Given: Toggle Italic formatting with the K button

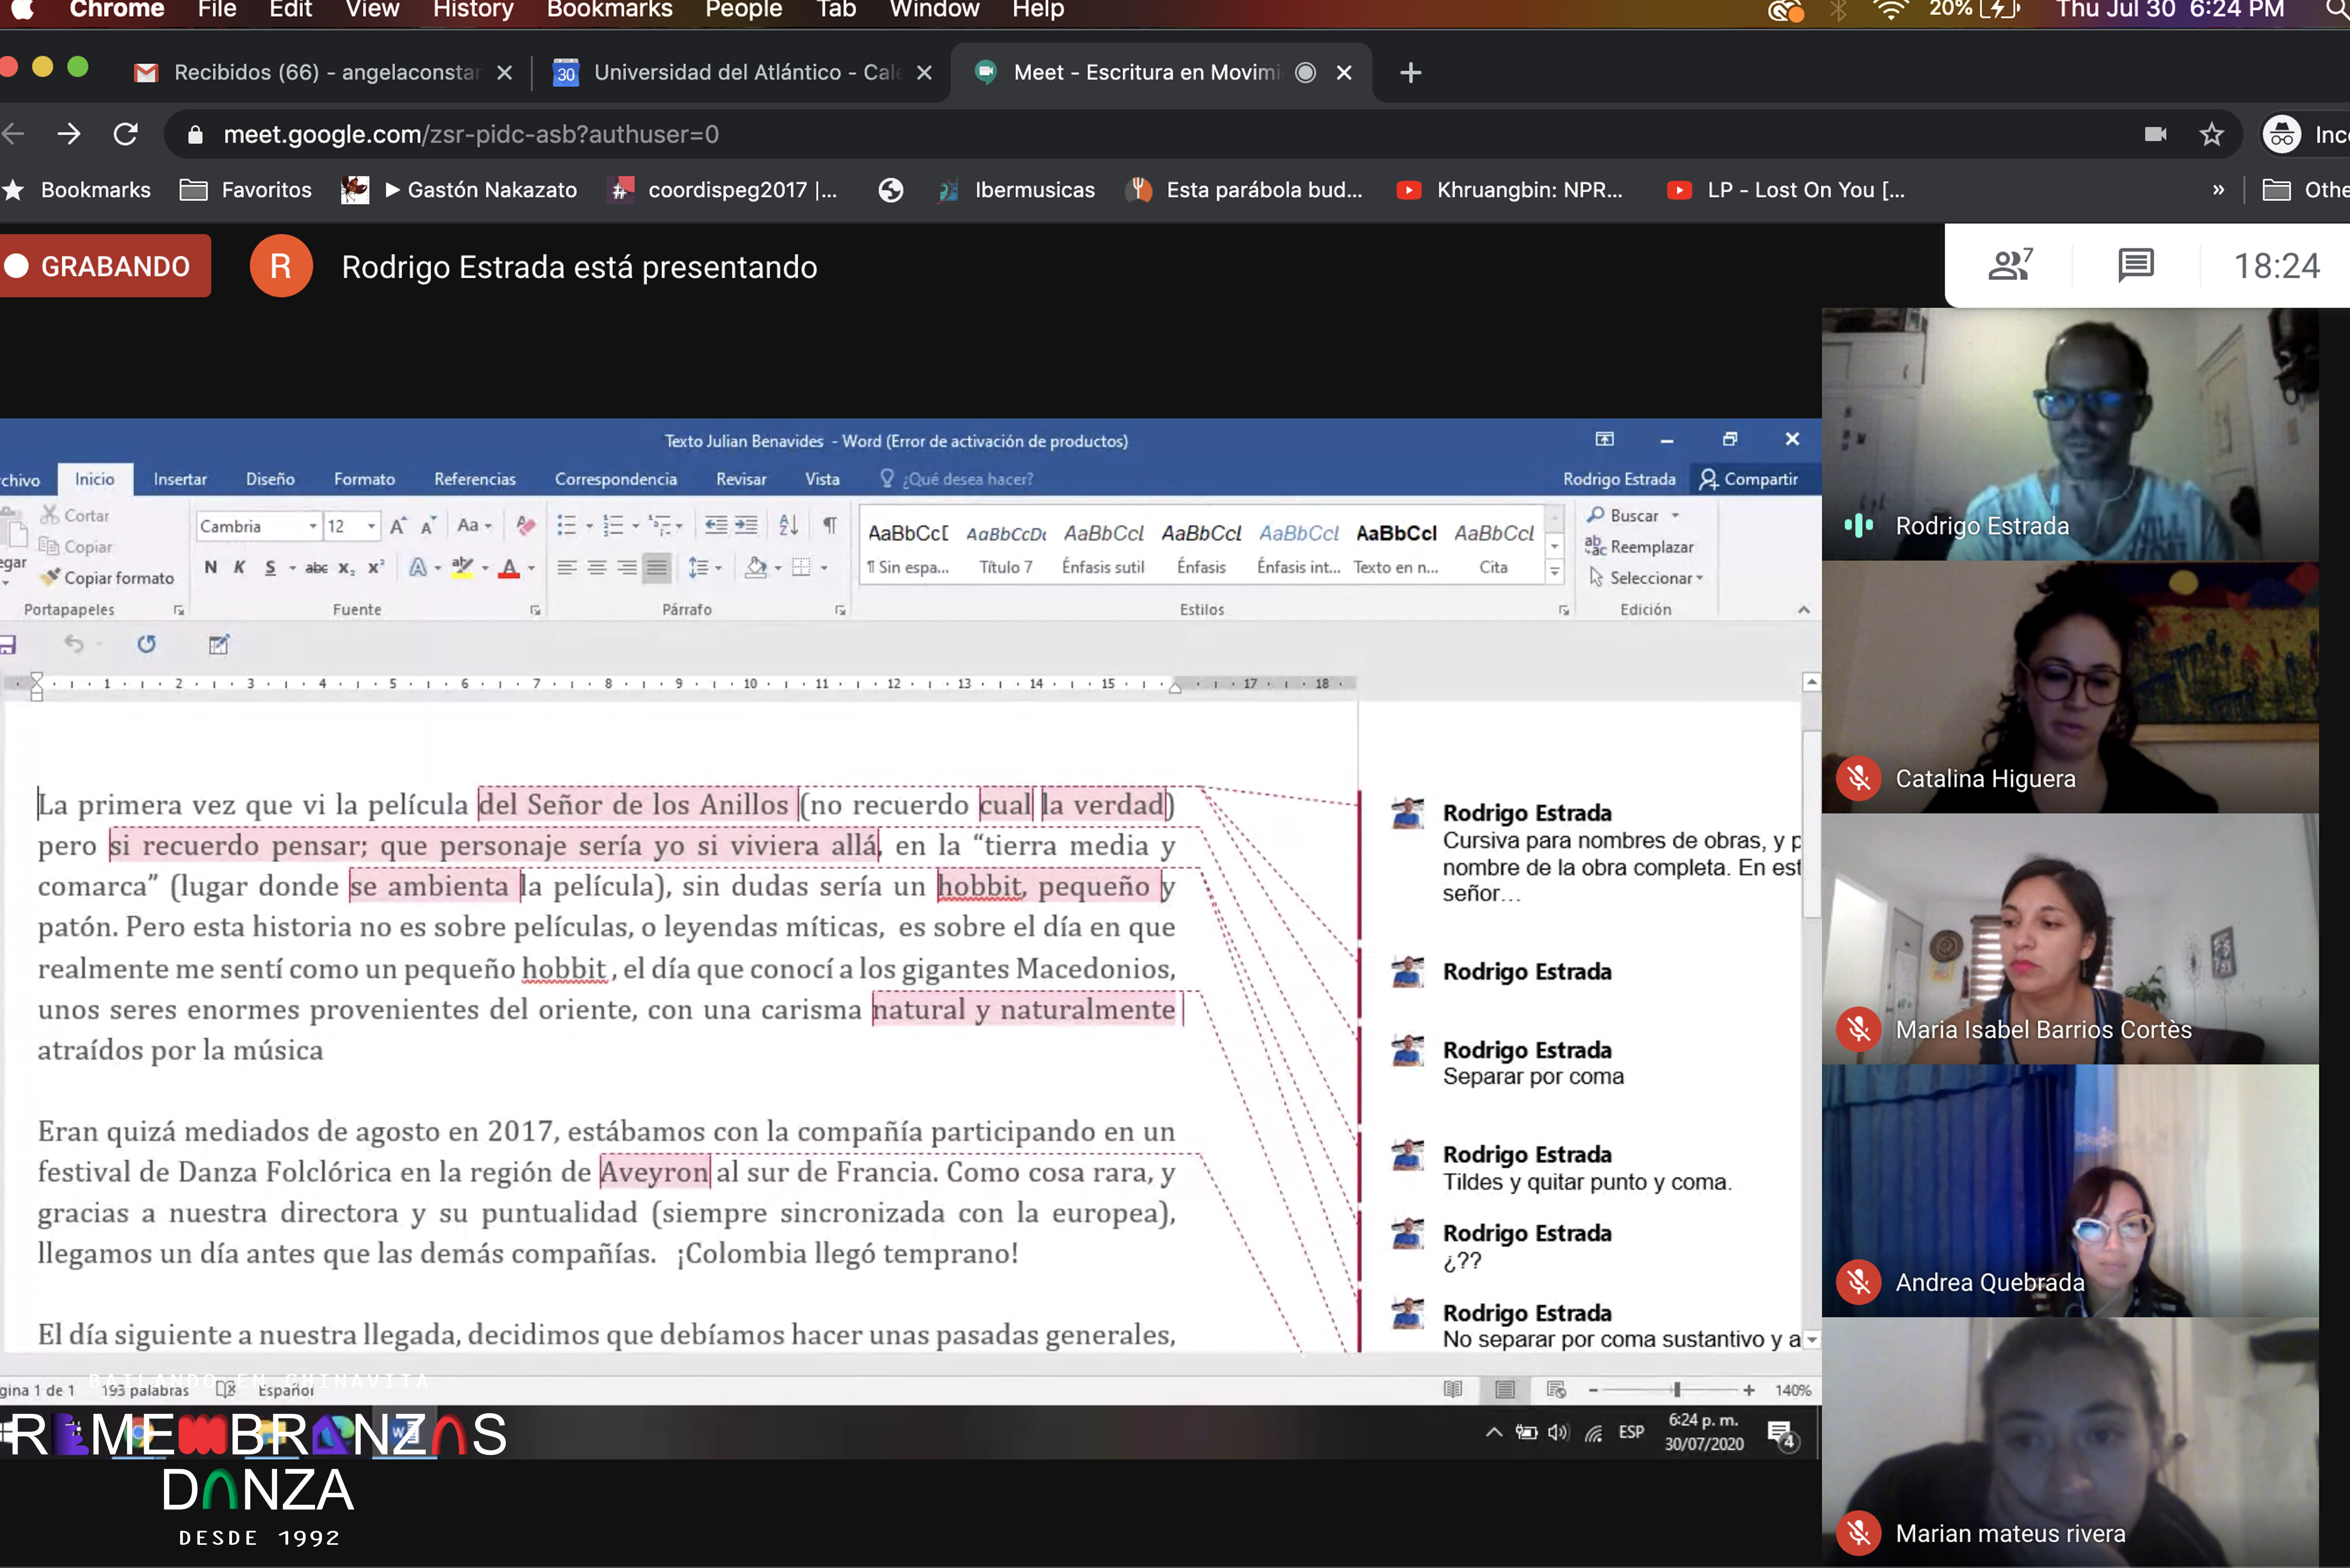Looking at the screenshot, I should [x=240, y=566].
